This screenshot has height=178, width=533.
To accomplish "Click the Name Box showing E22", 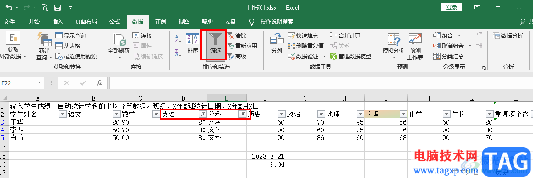I will tap(18, 82).
